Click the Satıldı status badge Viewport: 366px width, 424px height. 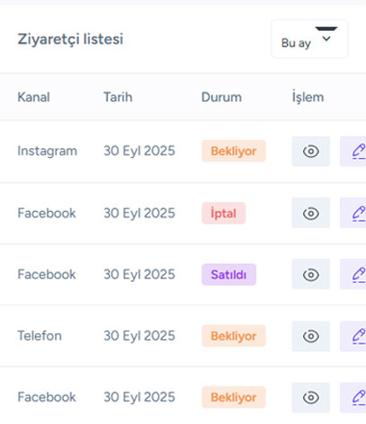pos(228,274)
